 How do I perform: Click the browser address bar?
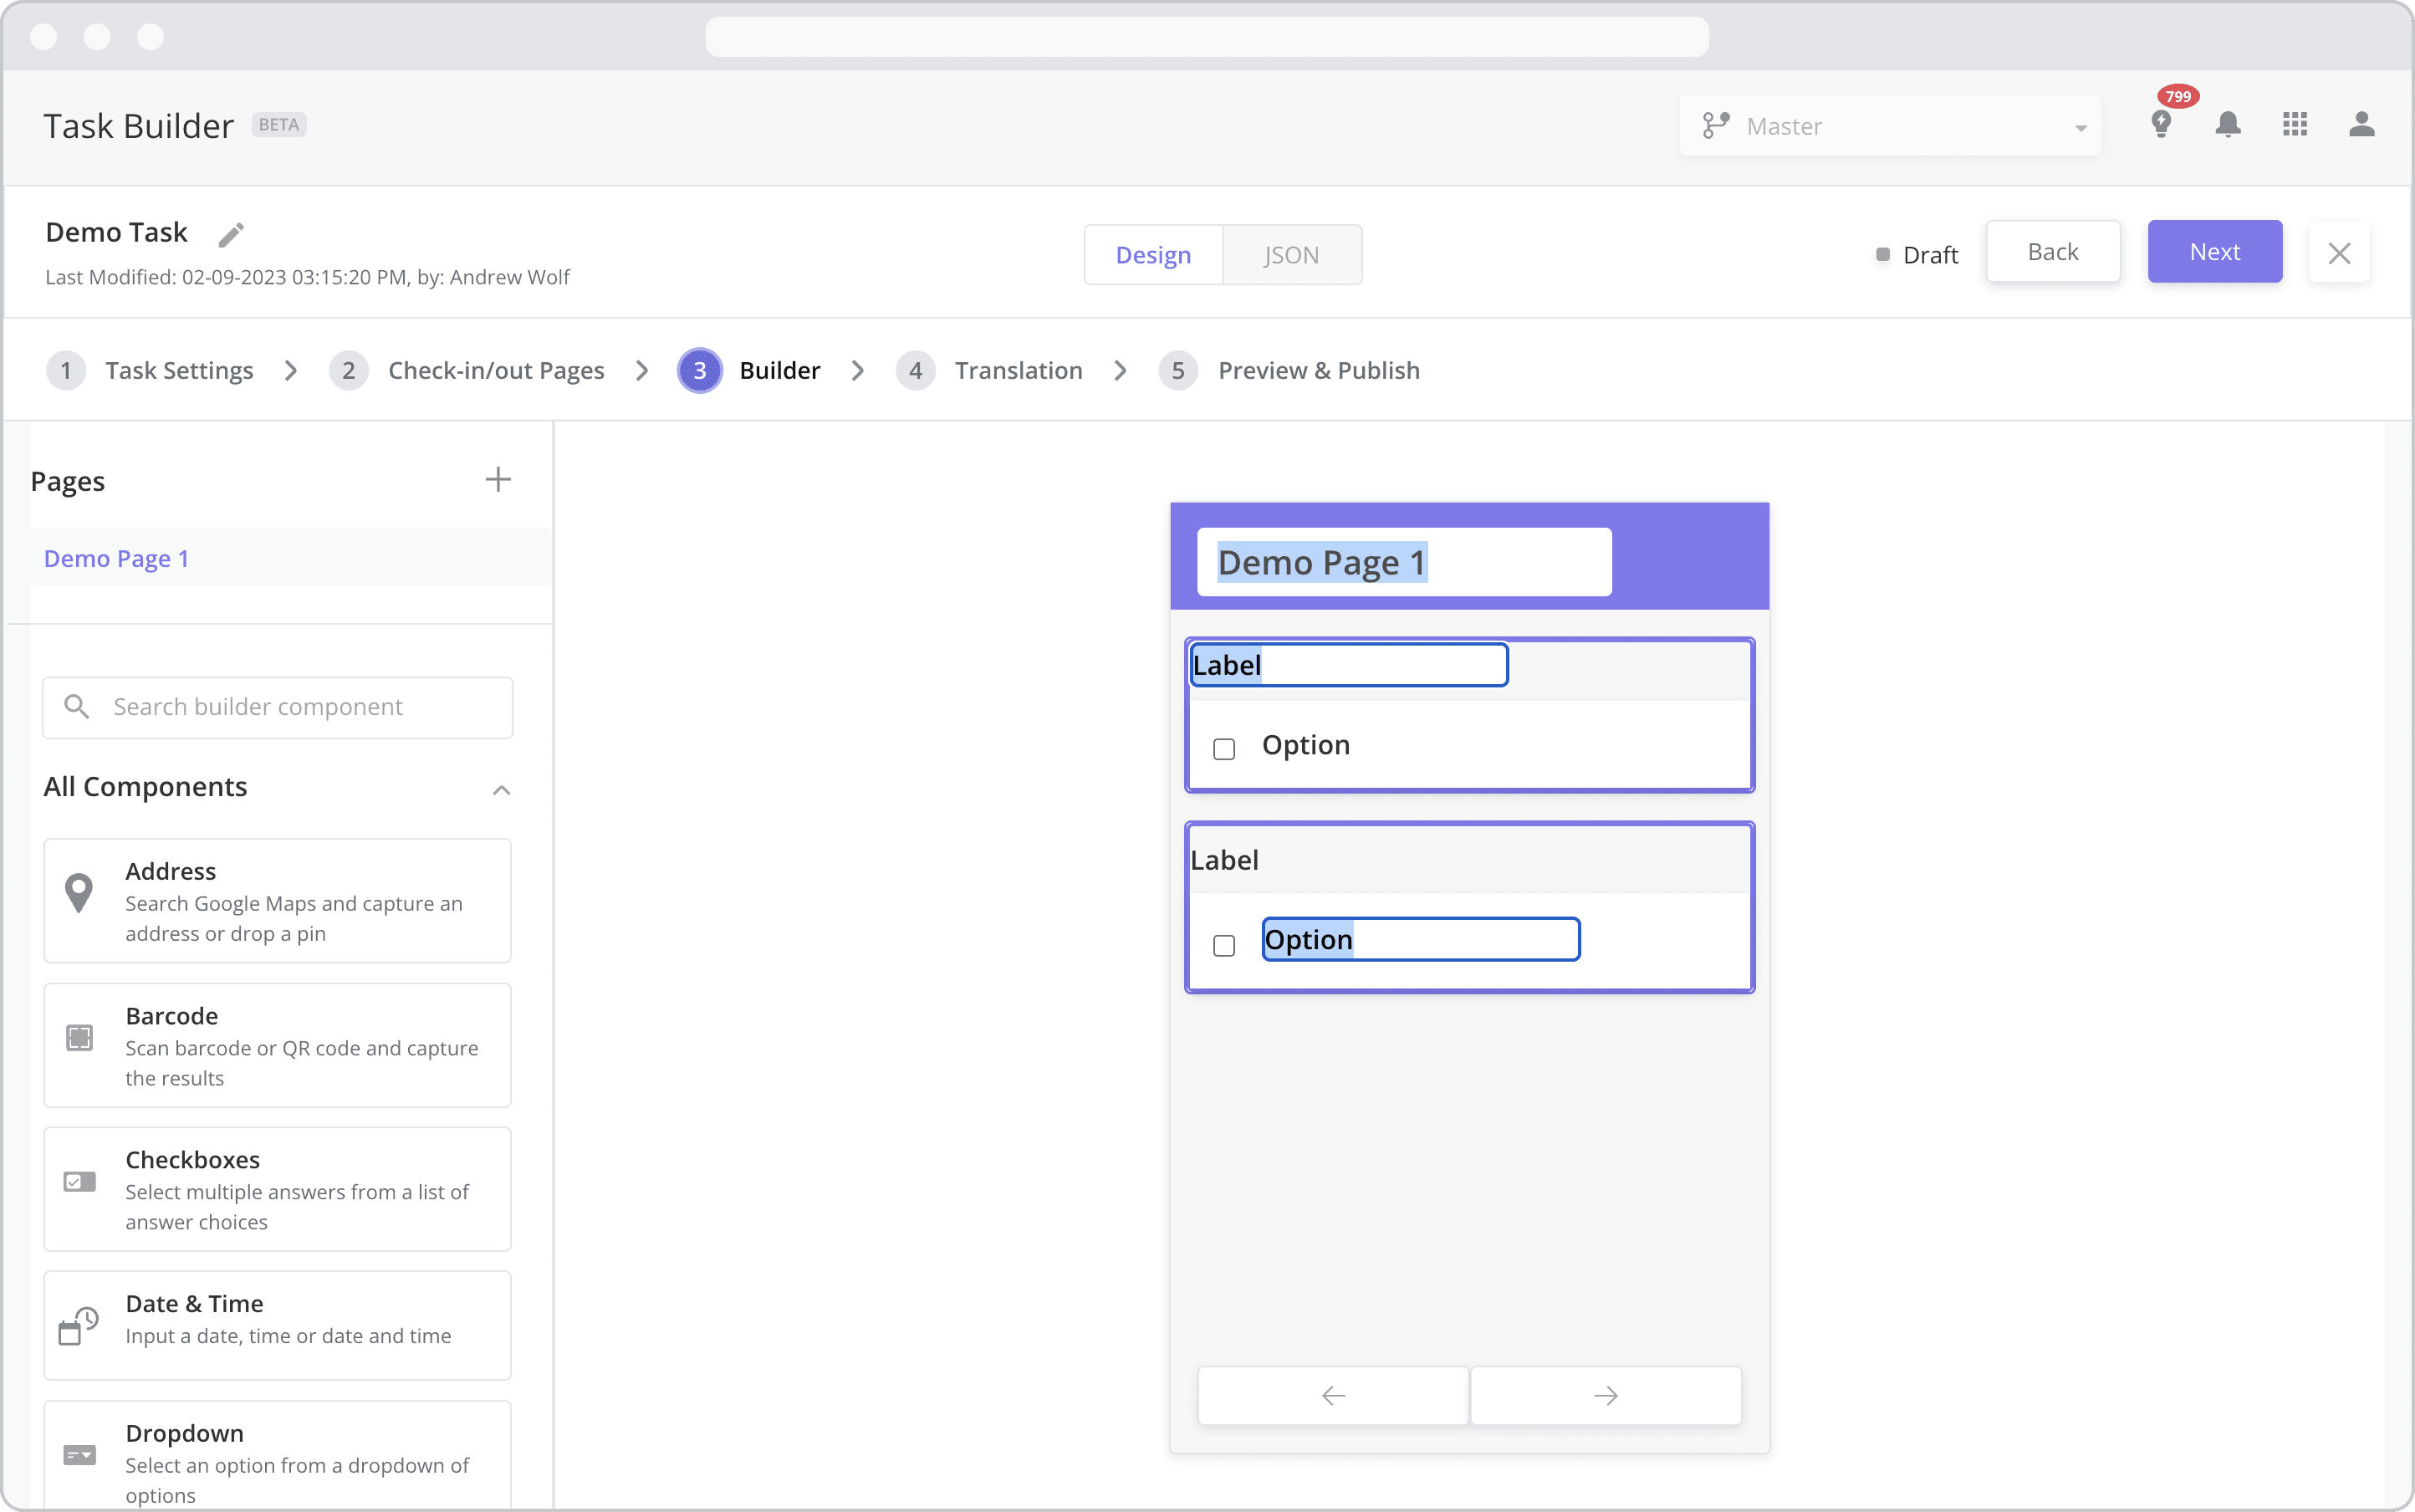pyautogui.click(x=1207, y=37)
